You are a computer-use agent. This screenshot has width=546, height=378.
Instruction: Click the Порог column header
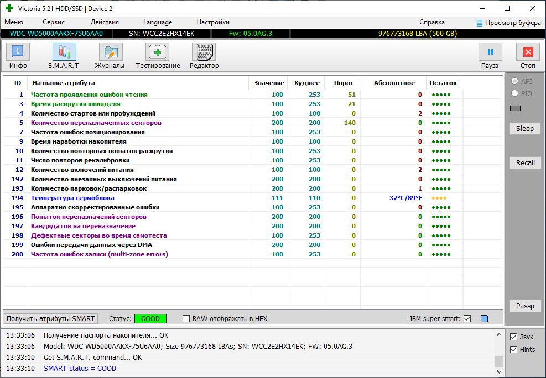tap(344, 83)
